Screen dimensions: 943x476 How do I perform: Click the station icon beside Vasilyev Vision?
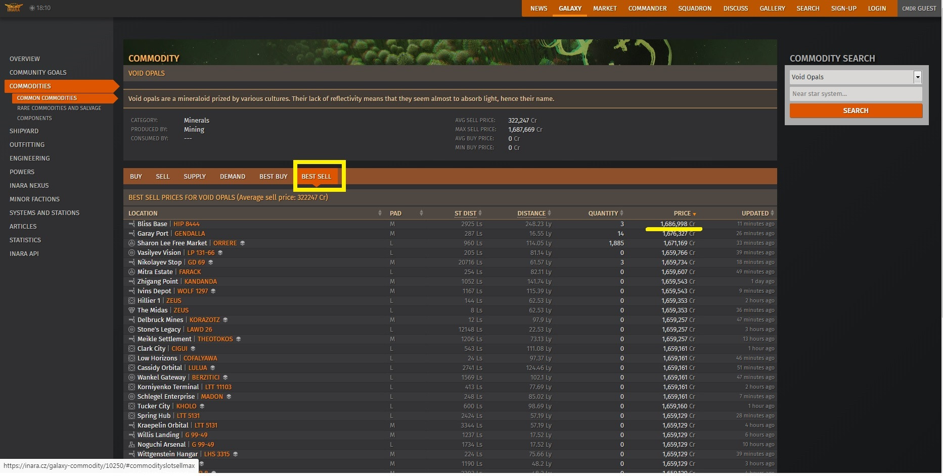pos(131,253)
